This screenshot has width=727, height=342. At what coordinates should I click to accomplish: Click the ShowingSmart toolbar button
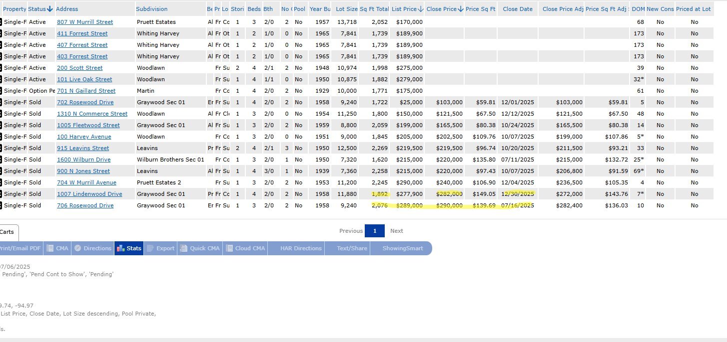pyautogui.click(x=402, y=248)
